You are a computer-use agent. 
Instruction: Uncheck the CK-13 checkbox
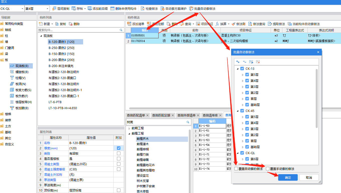pyautogui.click(x=242, y=69)
